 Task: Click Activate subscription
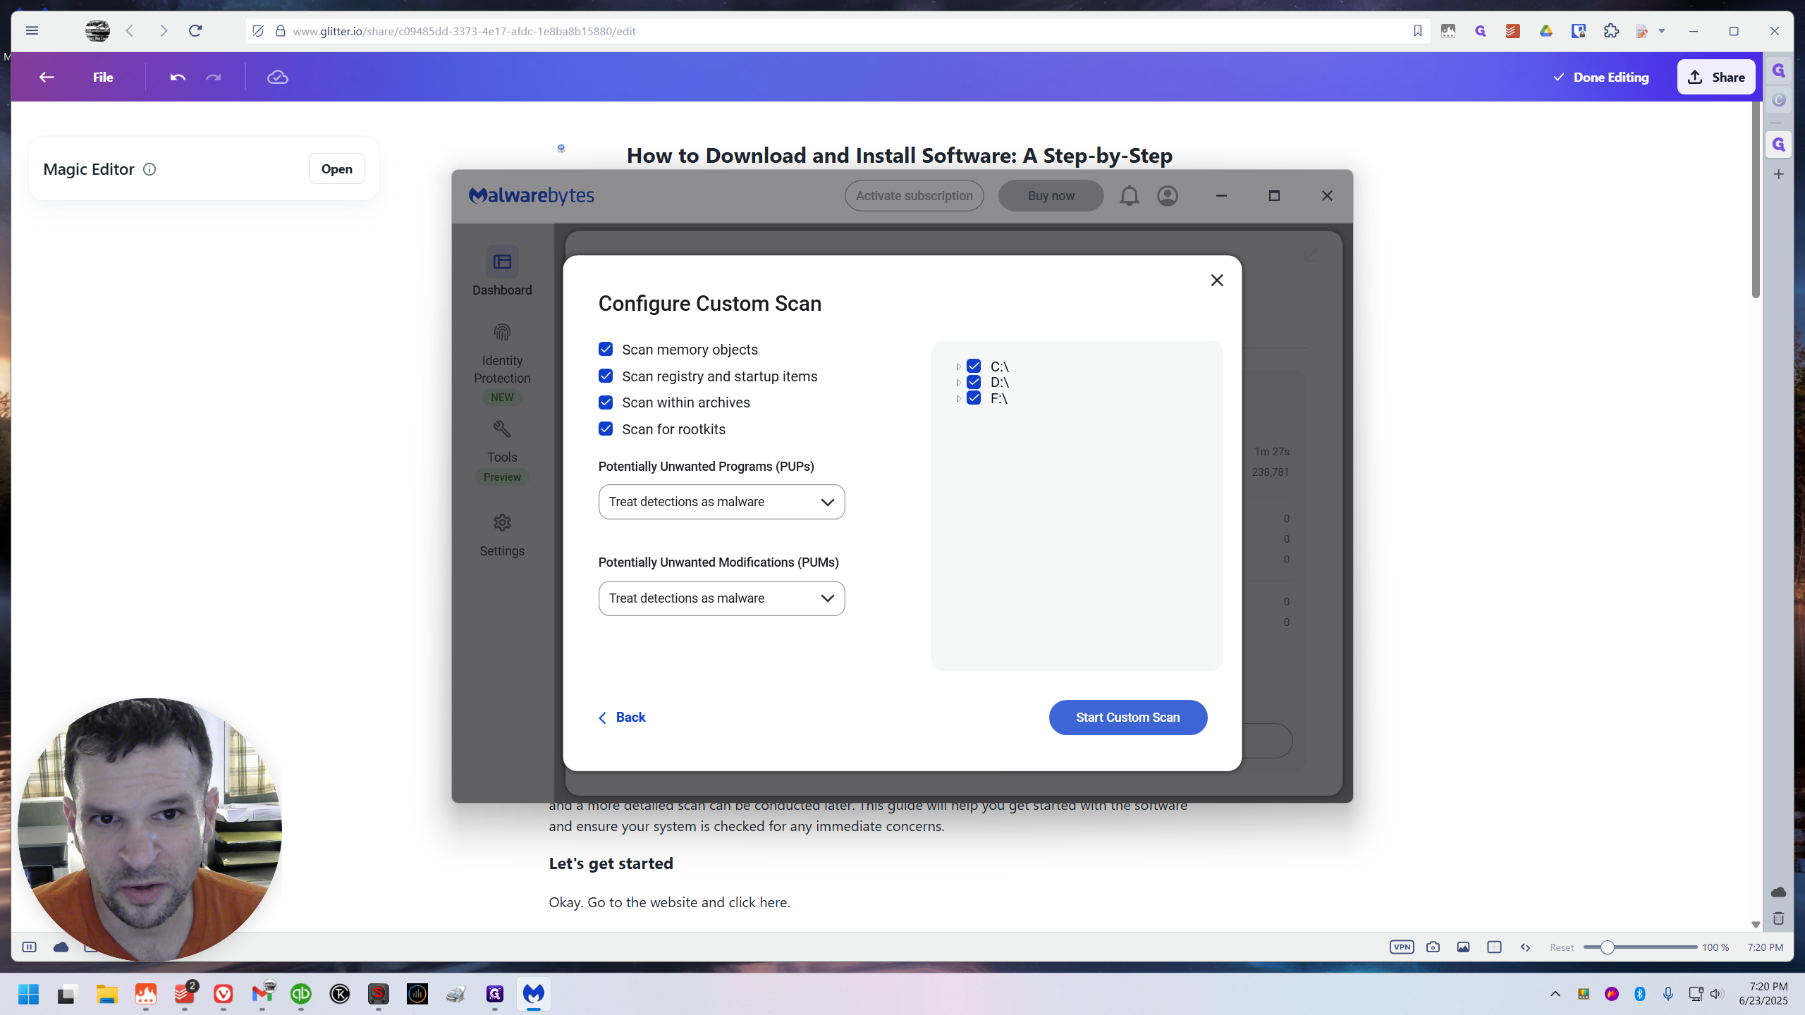coord(914,196)
